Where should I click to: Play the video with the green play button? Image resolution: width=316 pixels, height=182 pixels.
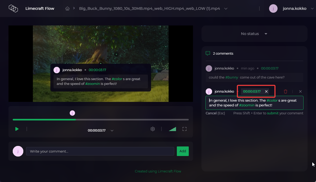(x=17, y=129)
